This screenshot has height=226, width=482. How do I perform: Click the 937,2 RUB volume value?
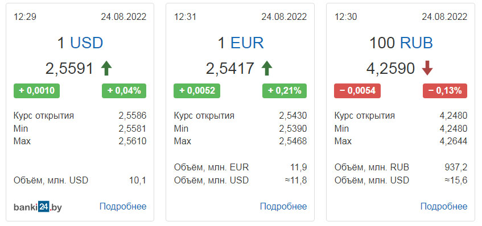pos(456,168)
